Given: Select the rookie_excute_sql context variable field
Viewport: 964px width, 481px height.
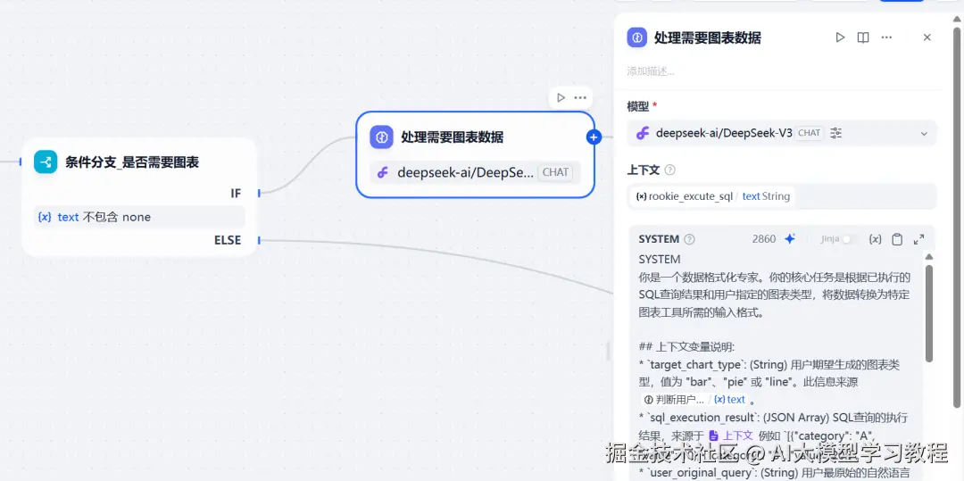Looking at the screenshot, I should pos(782,196).
